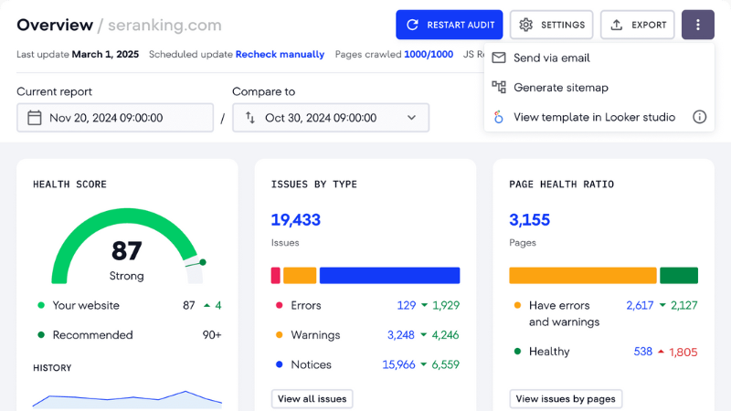Click the upload icon in Export
Screen dimensions: 731x411
point(616,25)
